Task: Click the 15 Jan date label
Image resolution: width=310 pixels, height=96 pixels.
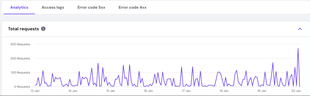Action: point(110,91)
